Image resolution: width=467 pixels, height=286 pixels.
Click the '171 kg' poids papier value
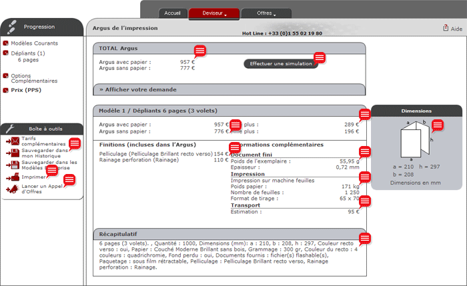tap(350, 187)
